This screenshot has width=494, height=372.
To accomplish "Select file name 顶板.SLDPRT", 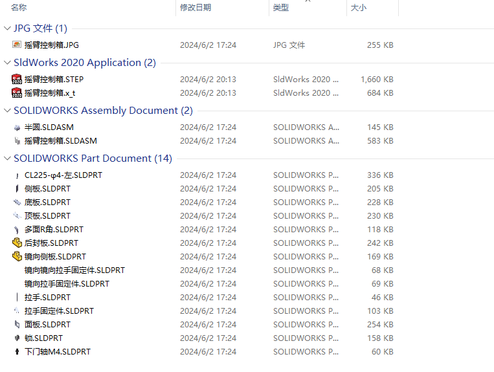I will point(47,215).
